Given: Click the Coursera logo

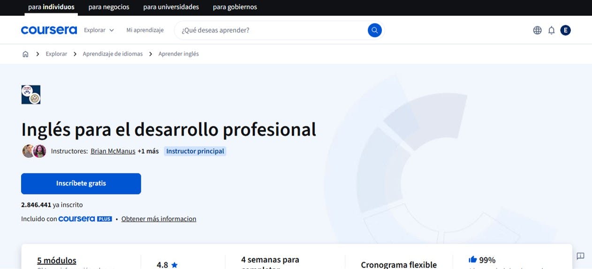Looking at the screenshot, I should click(49, 30).
